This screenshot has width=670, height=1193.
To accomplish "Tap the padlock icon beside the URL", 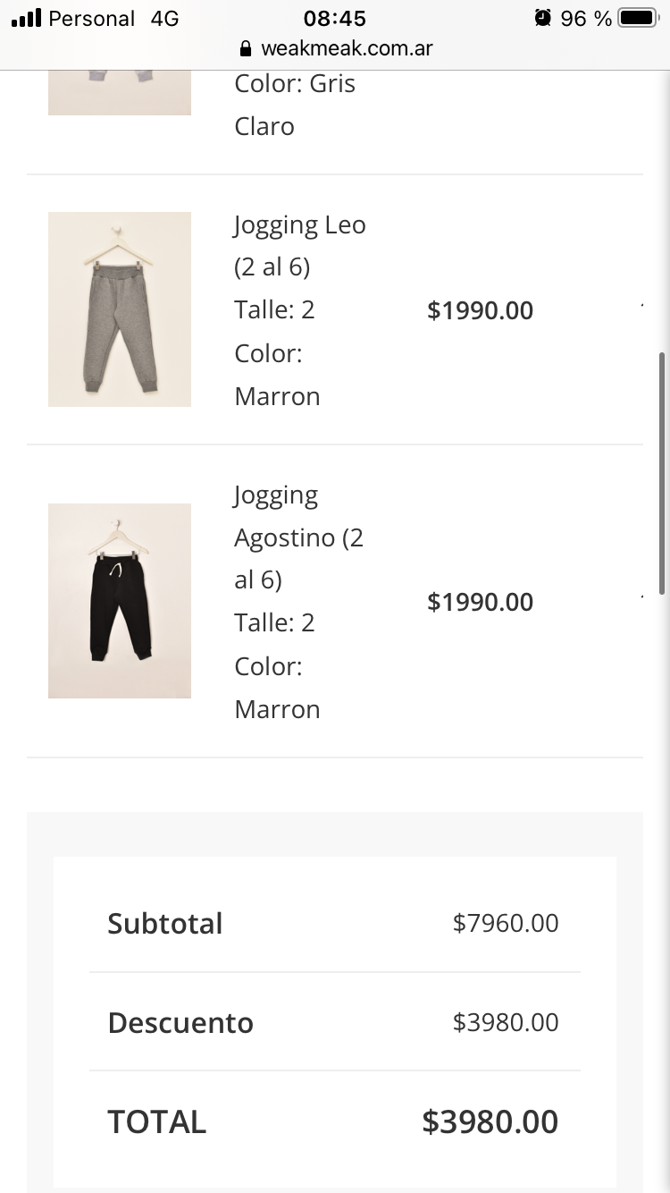I will click(246, 48).
